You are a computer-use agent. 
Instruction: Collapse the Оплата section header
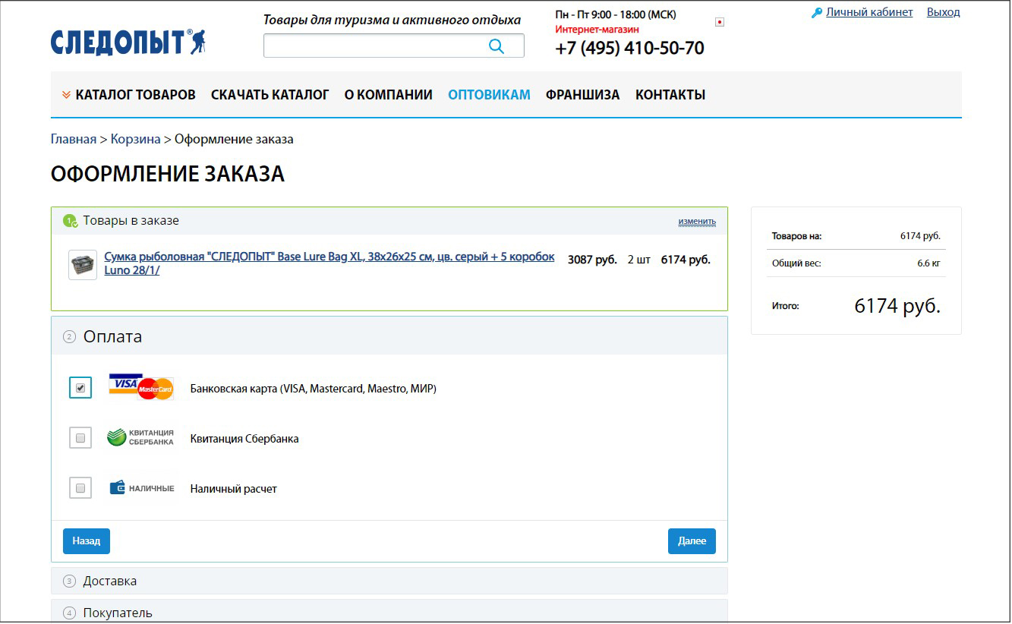[x=389, y=336]
